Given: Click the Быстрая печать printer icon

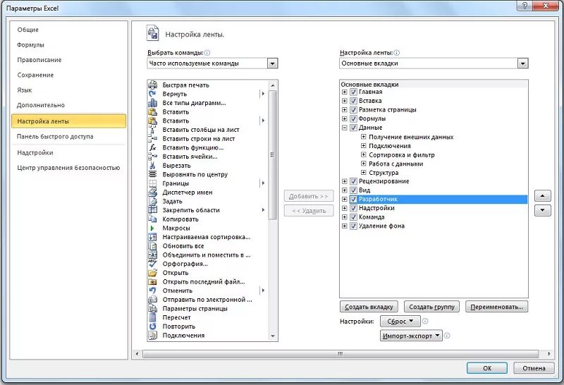Looking at the screenshot, I should coord(153,85).
